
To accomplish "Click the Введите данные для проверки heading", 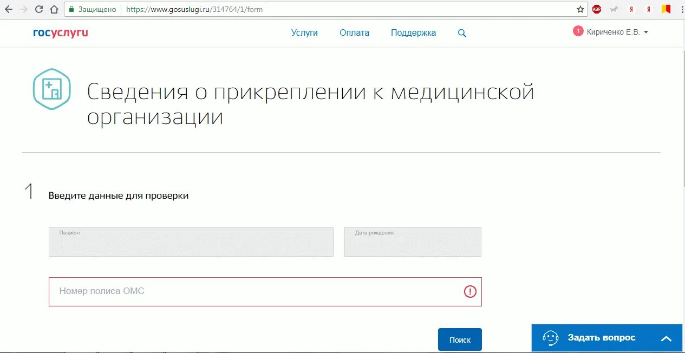I will tap(119, 195).
